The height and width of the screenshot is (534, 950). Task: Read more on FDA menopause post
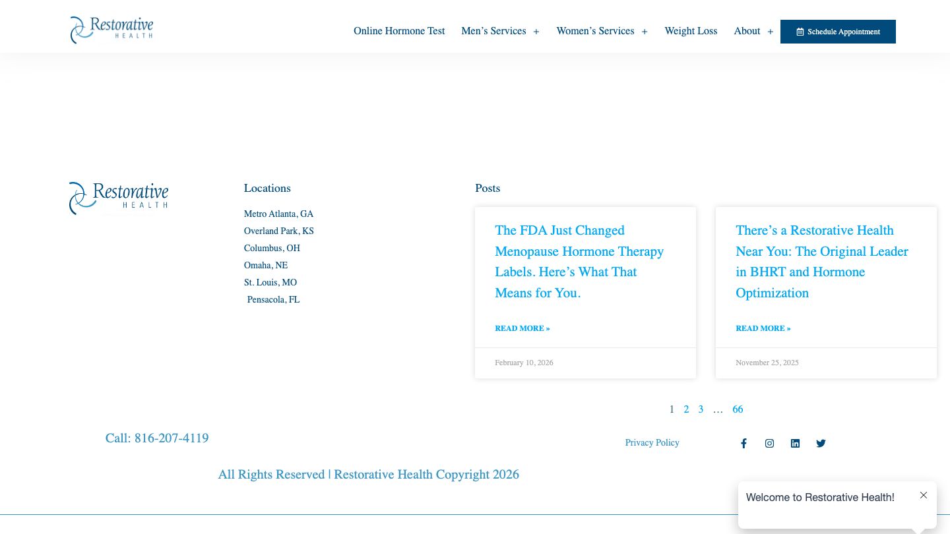click(522, 328)
